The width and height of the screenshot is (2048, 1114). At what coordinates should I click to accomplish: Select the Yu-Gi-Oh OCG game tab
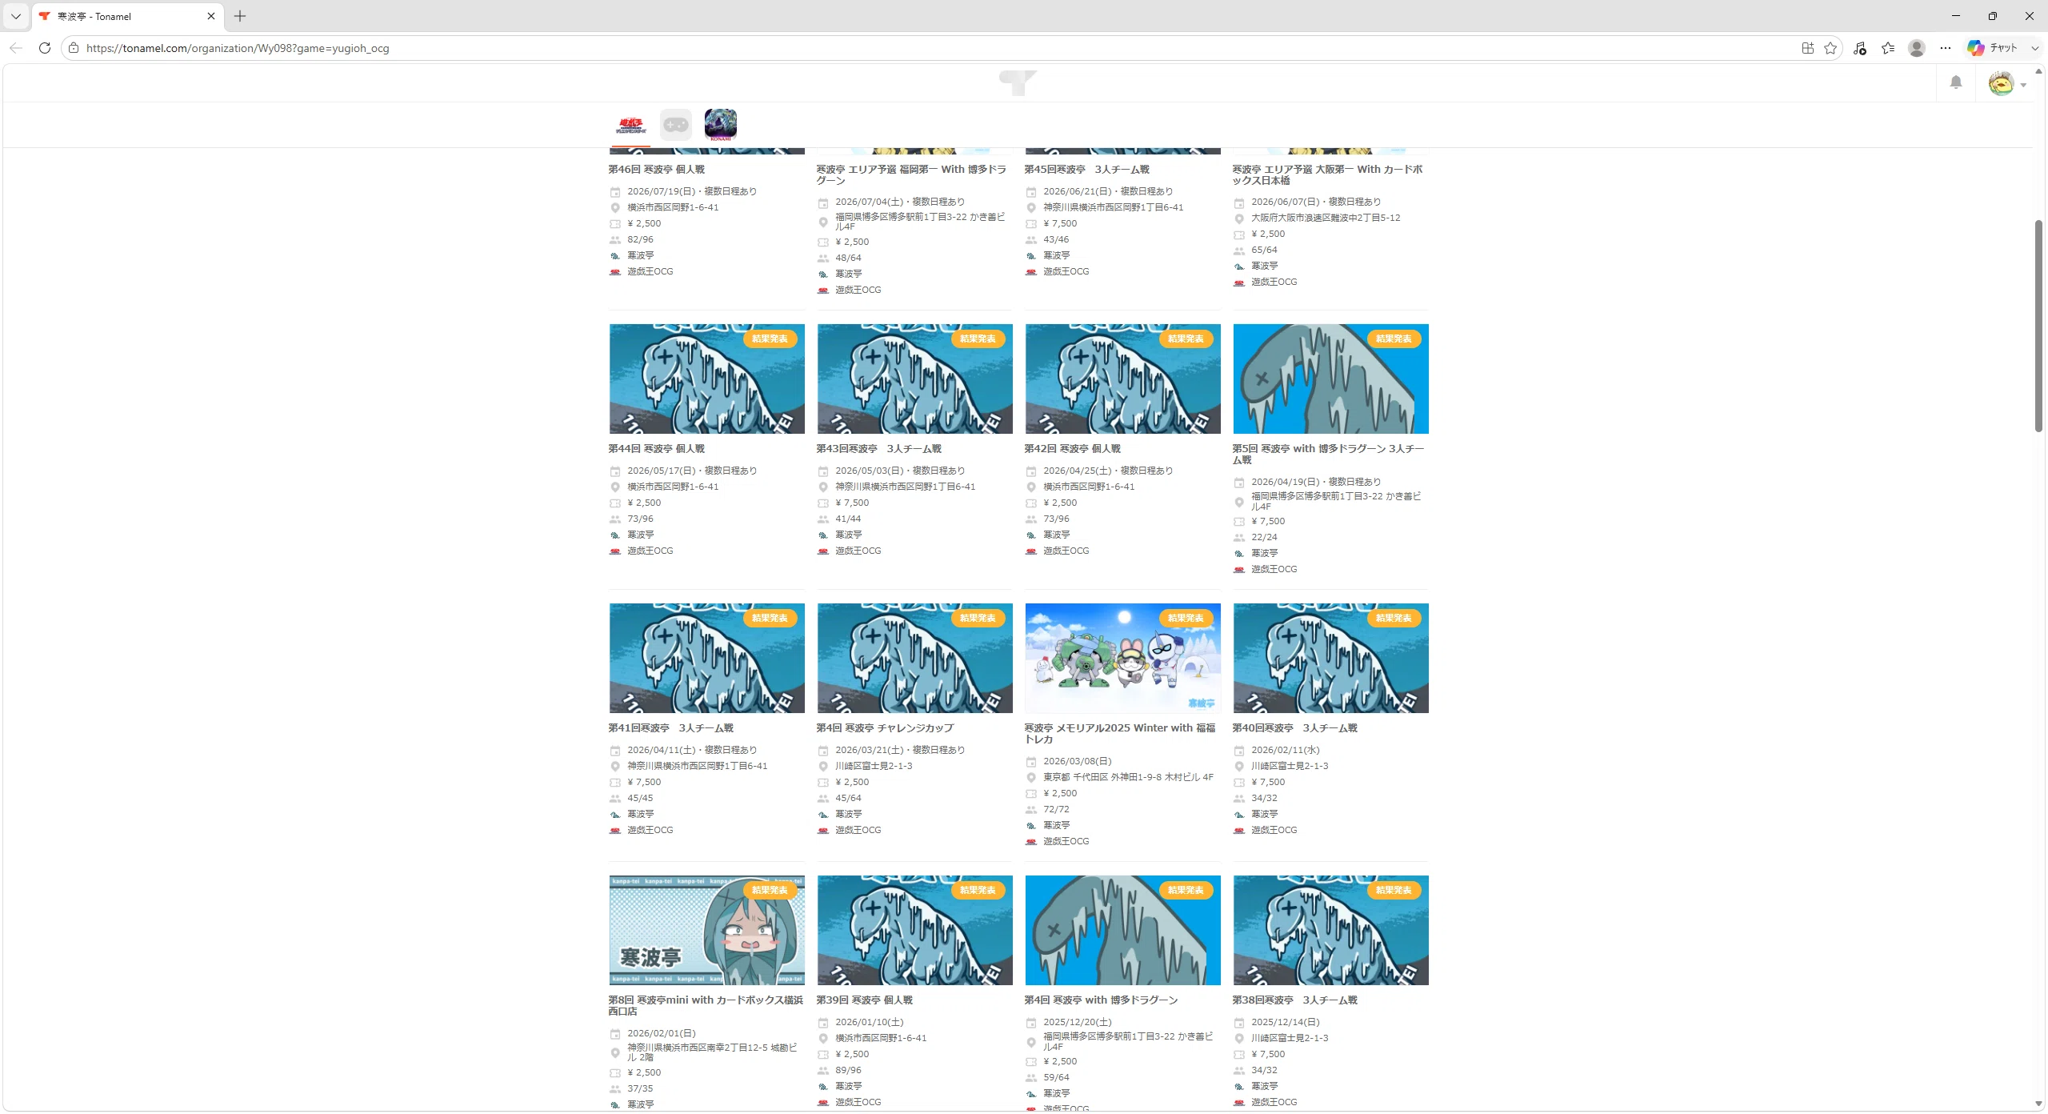click(x=630, y=125)
